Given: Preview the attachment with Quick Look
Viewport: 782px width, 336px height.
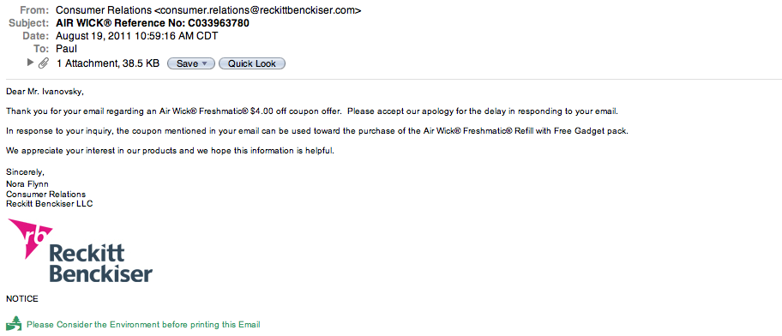Looking at the screenshot, I should click(x=252, y=63).
